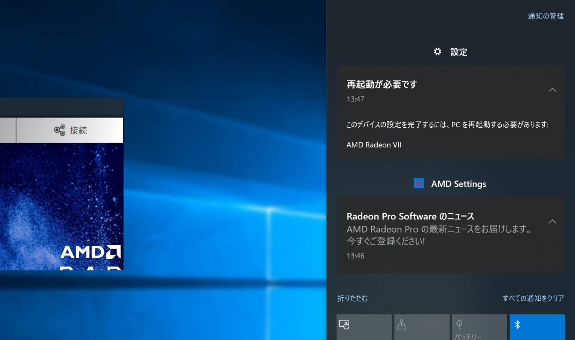Screen dimensions: 575x340
Task: Click the AMD Settings group header
Action: (450, 183)
